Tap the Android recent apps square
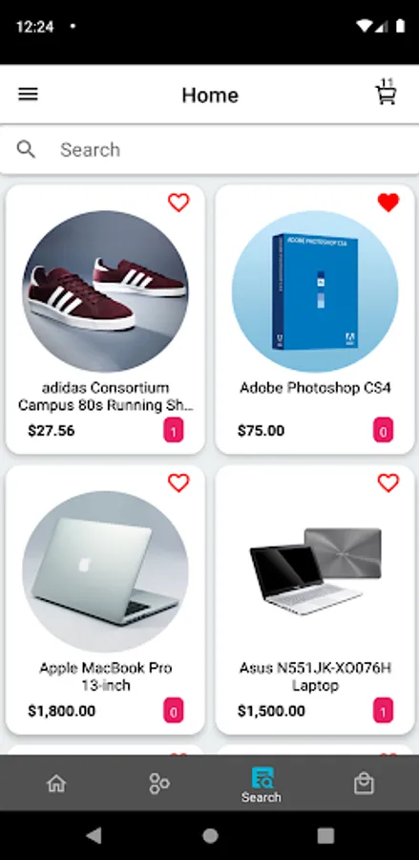Viewport: 419px width, 860px height. pos(325,835)
